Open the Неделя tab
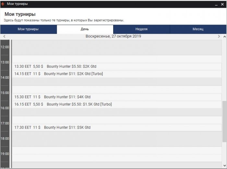227x169 pixels. click(141, 29)
